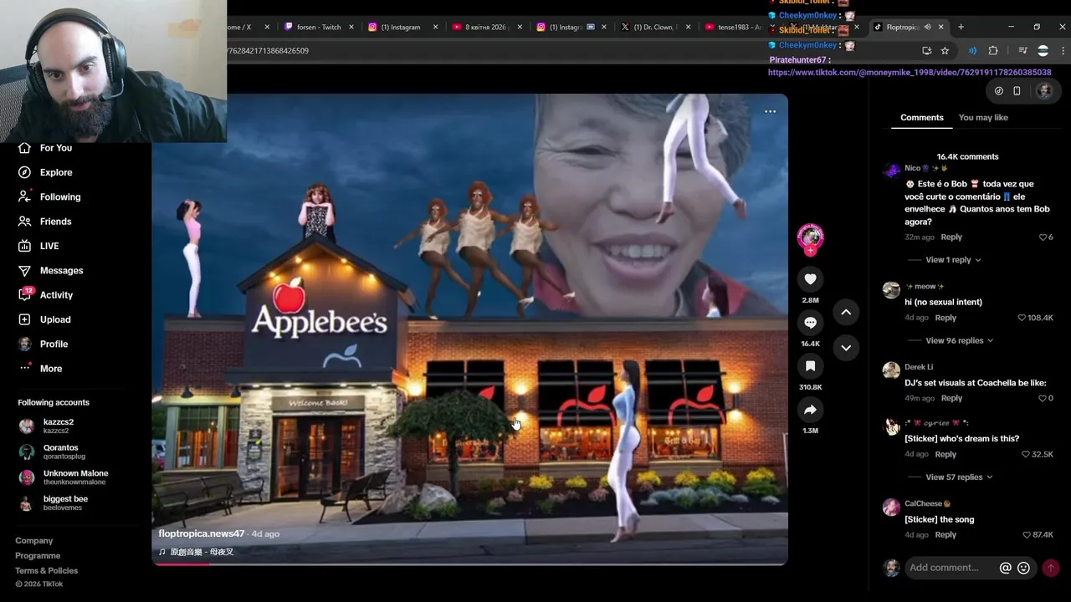Bookmark page with address bar star
This screenshot has width=1071, height=602.
[x=945, y=51]
